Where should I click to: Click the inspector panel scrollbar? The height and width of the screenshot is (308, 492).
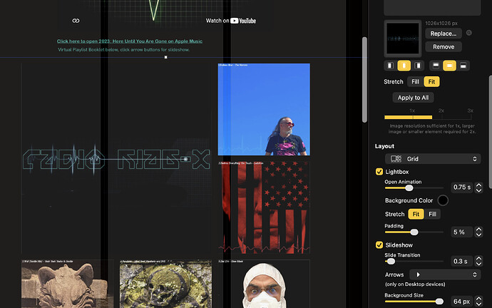490,132
